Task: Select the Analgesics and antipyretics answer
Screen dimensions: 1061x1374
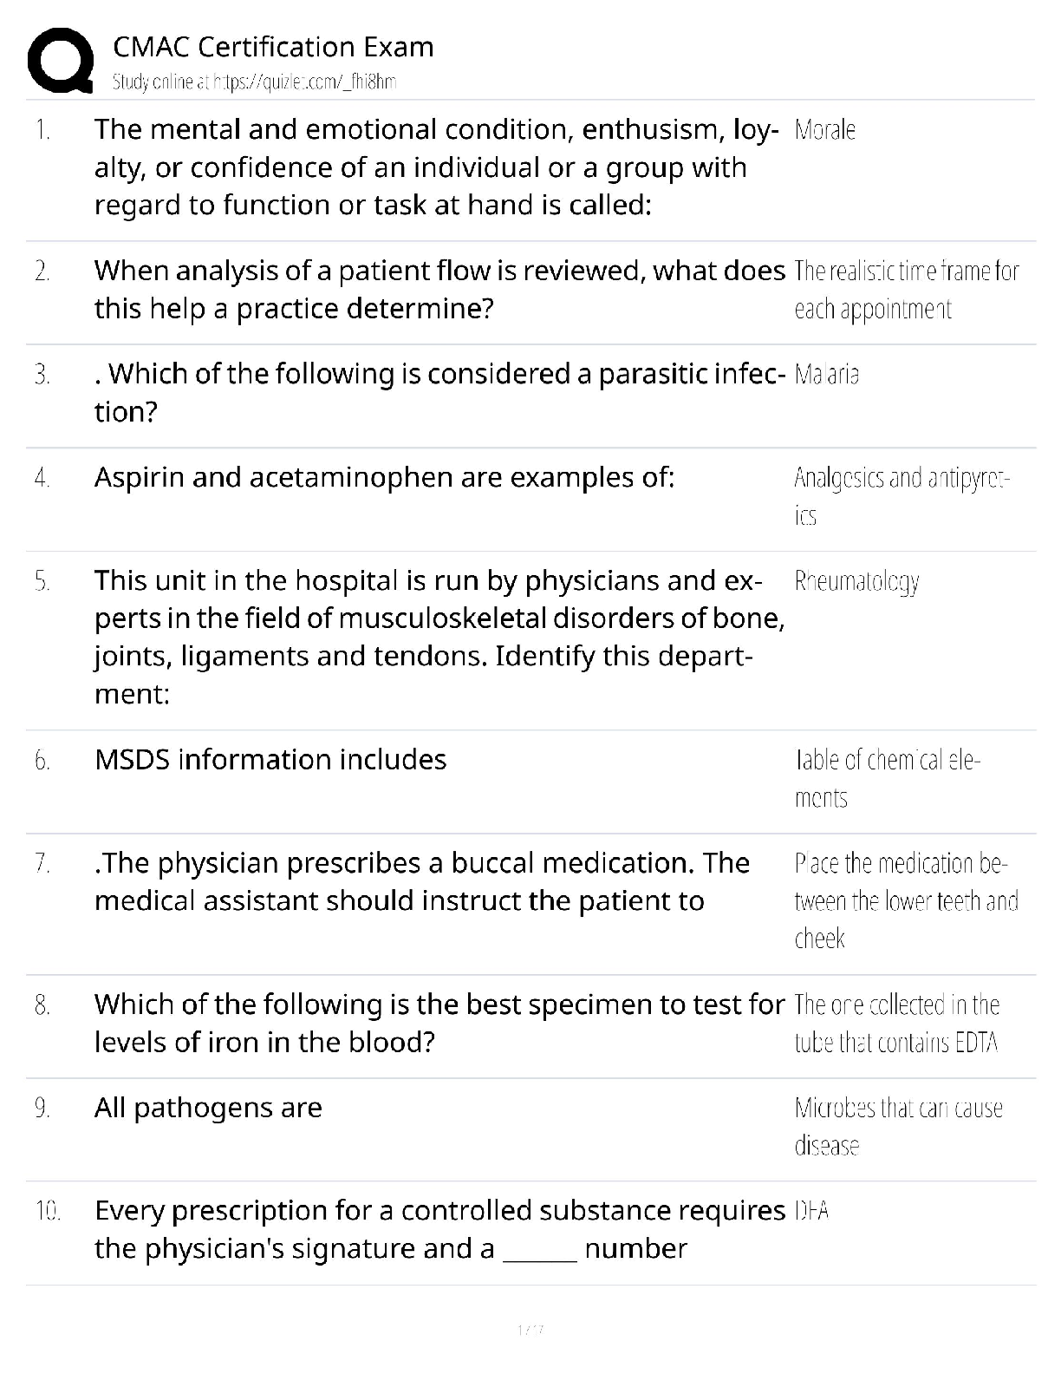Action: click(x=902, y=496)
